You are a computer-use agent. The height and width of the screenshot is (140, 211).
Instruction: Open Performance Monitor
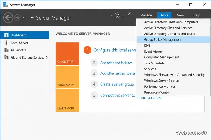point(173,87)
